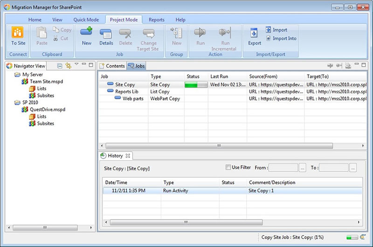373x247 pixels.
Task: Collapse all in Navigator View toolbar
Action: click(60, 66)
